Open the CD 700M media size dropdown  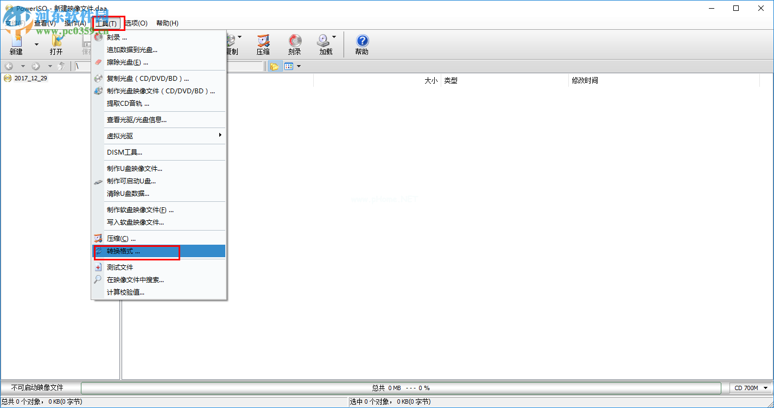coord(751,388)
